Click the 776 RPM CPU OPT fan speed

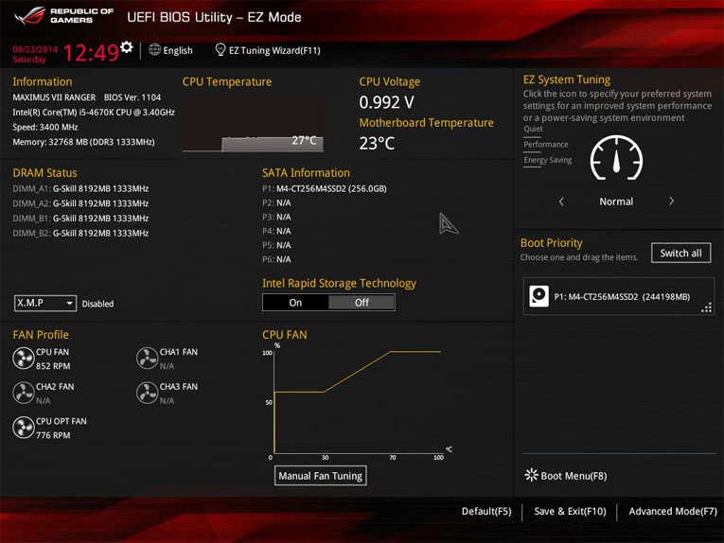coord(53,435)
